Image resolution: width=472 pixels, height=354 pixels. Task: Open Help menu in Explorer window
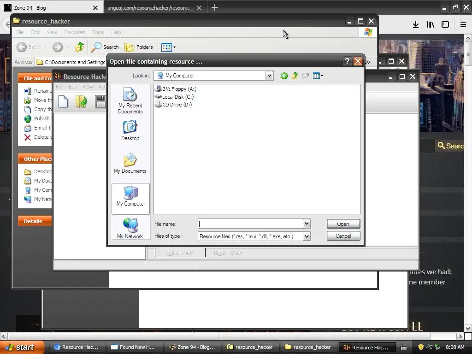tap(116, 32)
